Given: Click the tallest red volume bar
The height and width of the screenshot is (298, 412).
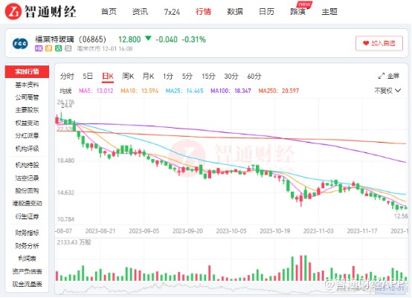Looking at the screenshot, I should click(301, 268).
